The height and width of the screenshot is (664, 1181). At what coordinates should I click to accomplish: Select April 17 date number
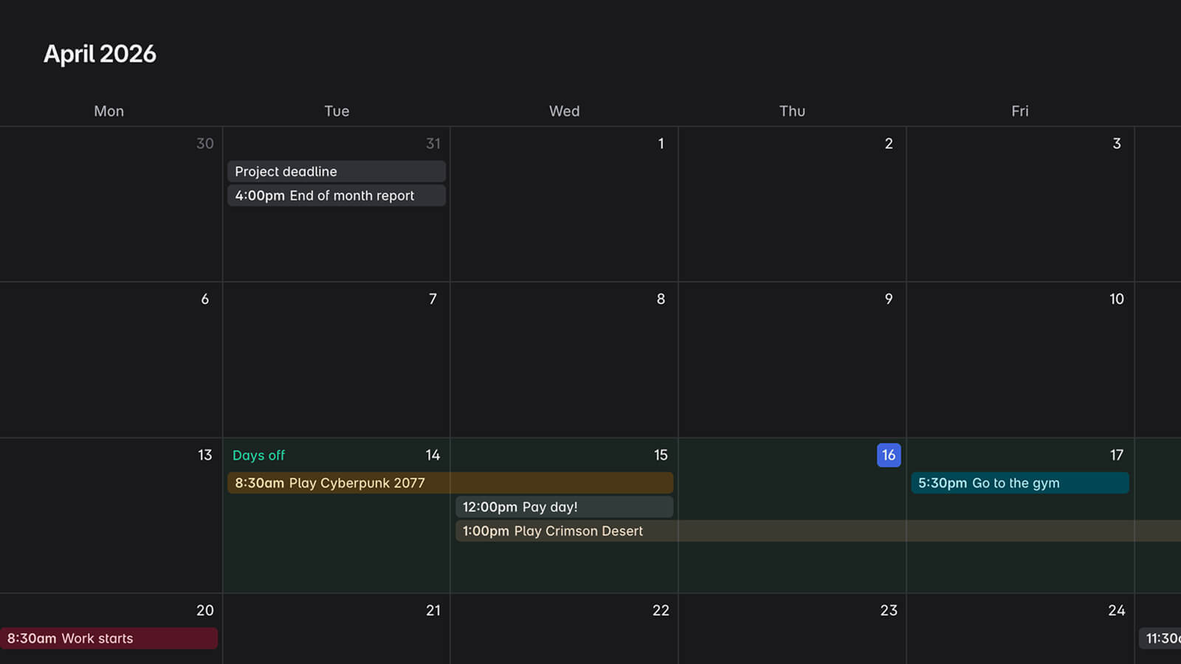tap(1117, 455)
